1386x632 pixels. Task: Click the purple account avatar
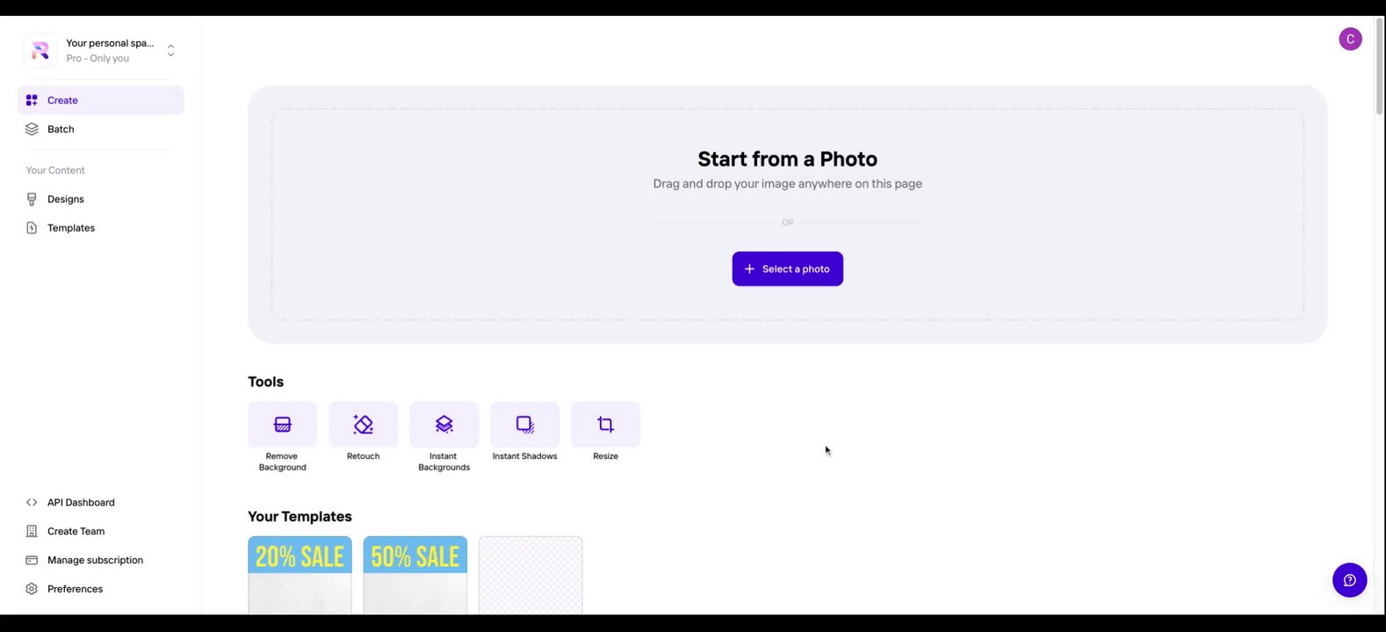(x=1350, y=39)
